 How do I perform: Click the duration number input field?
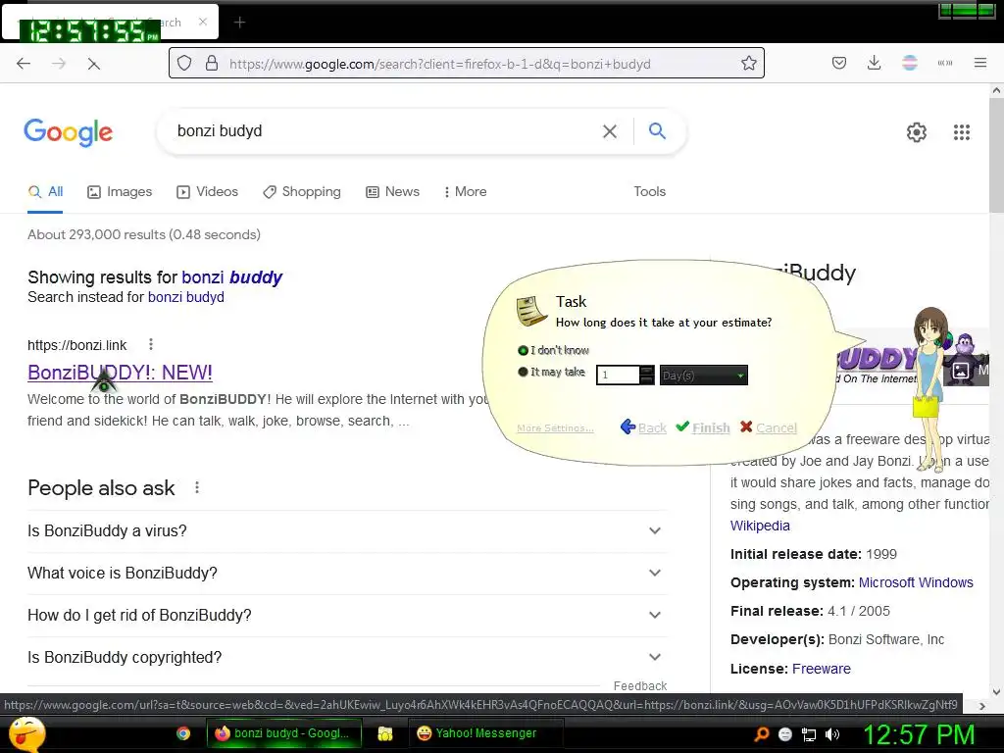point(618,376)
